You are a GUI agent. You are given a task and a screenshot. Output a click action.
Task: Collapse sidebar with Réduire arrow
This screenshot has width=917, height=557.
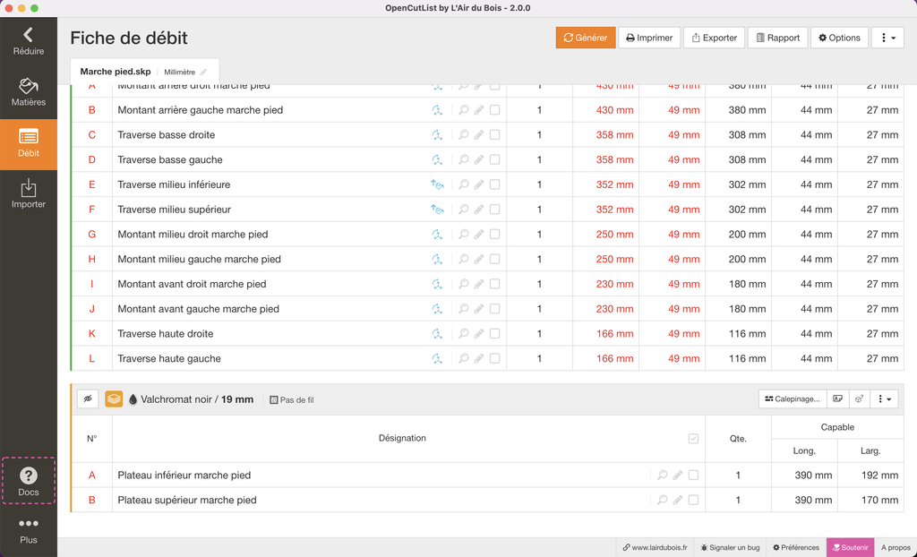28,41
